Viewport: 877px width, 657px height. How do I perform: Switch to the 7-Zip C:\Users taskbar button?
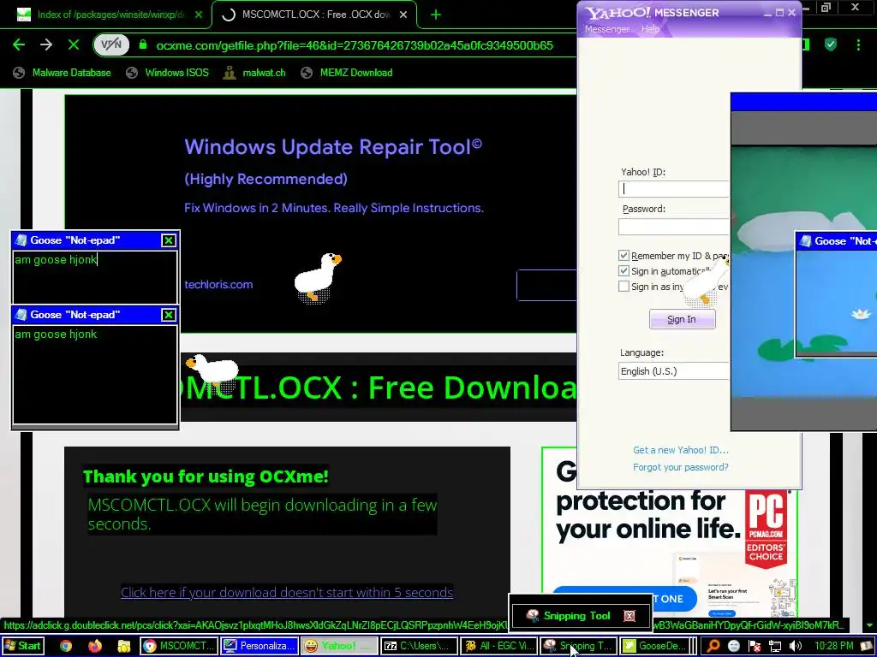click(x=419, y=646)
